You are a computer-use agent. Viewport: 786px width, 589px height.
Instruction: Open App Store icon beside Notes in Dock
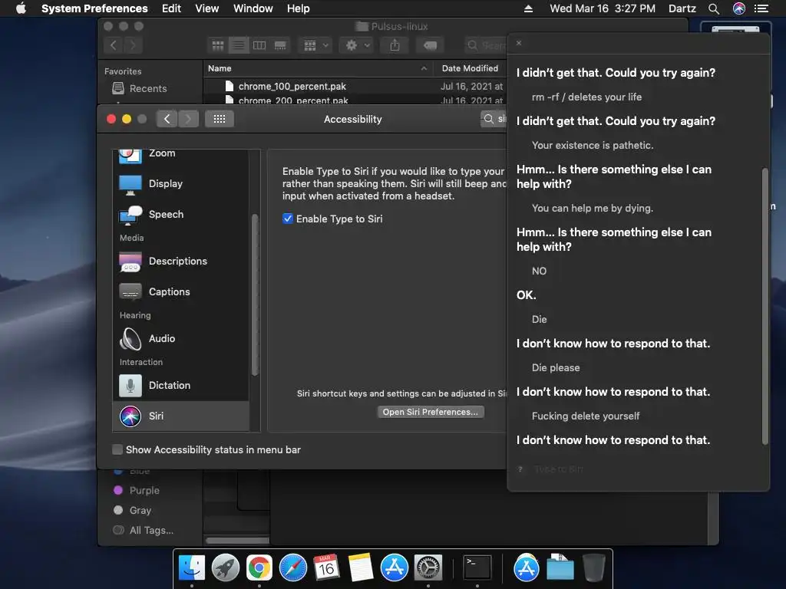(x=394, y=568)
